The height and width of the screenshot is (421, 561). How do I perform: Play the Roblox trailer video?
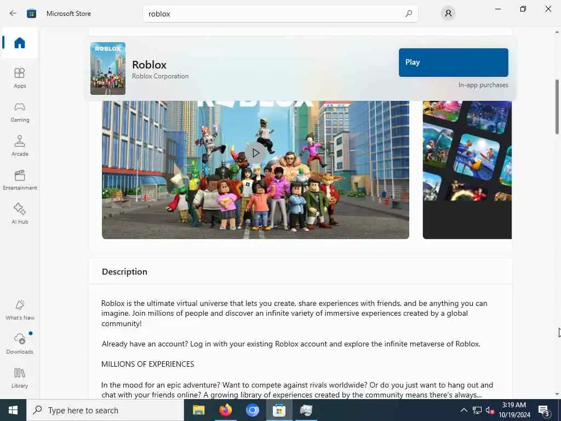coord(255,153)
